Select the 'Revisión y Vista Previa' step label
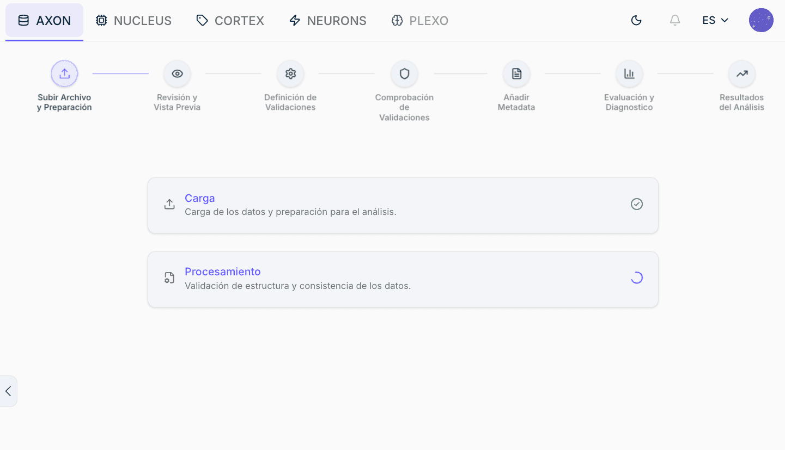This screenshot has height=450, width=785. [x=177, y=102]
